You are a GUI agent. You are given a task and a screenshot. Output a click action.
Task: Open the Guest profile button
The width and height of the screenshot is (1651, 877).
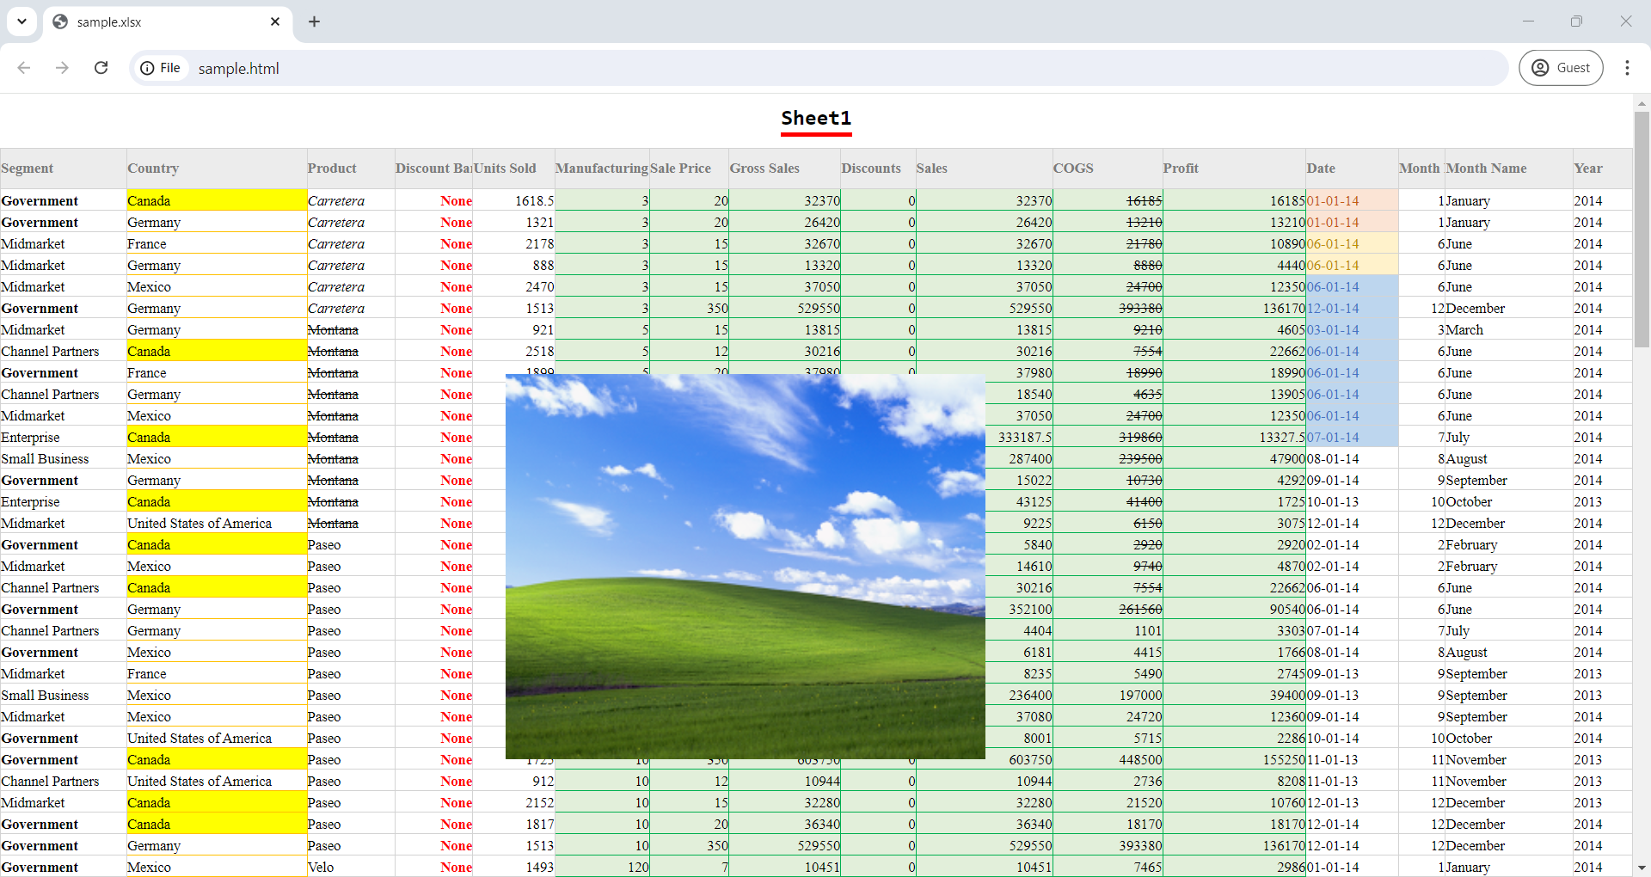(x=1561, y=68)
